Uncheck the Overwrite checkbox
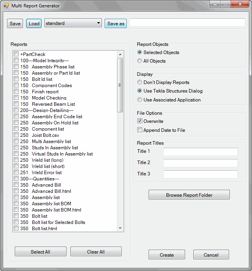This screenshot has height=271, width=252. [140, 121]
